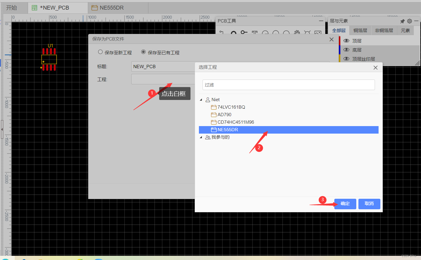Open the 元素 tab
This screenshot has height=260, width=421.
(405, 30)
